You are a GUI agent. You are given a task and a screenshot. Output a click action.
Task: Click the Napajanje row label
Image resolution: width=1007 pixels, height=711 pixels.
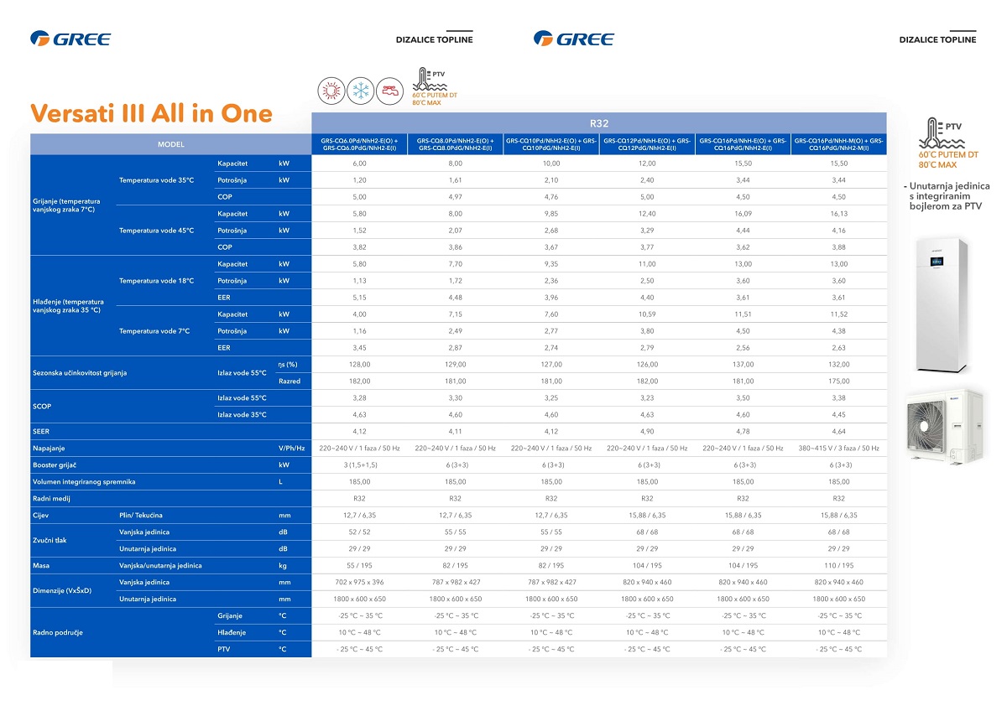click(x=49, y=449)
